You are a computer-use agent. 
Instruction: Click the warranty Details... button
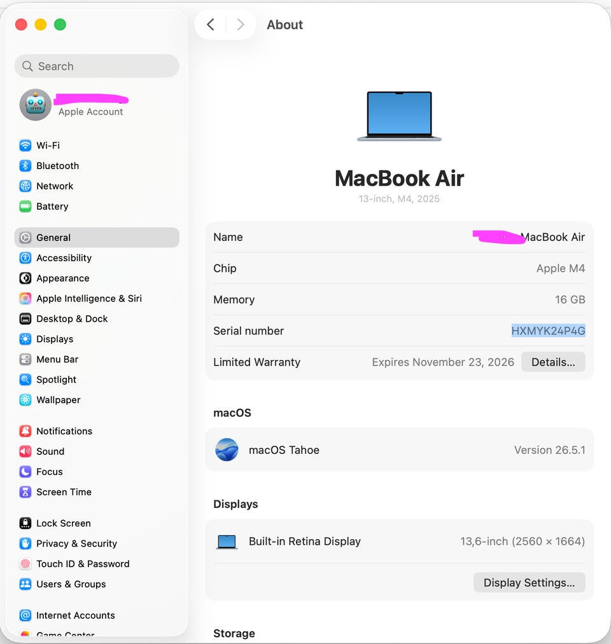(x=553, y=362)
